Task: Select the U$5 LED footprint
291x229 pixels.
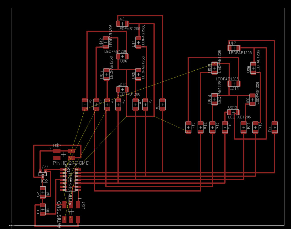Action: pyautogui.click(x=138, y=74)
